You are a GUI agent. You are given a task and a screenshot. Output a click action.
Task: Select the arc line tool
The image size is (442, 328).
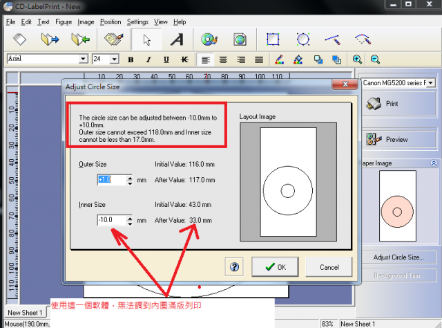tap(363, 39)
